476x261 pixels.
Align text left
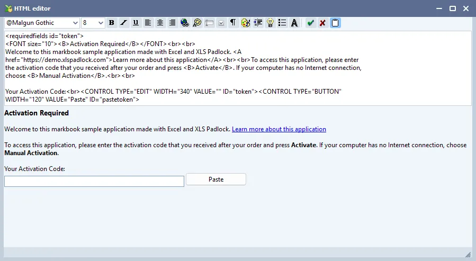click(148, 23)
